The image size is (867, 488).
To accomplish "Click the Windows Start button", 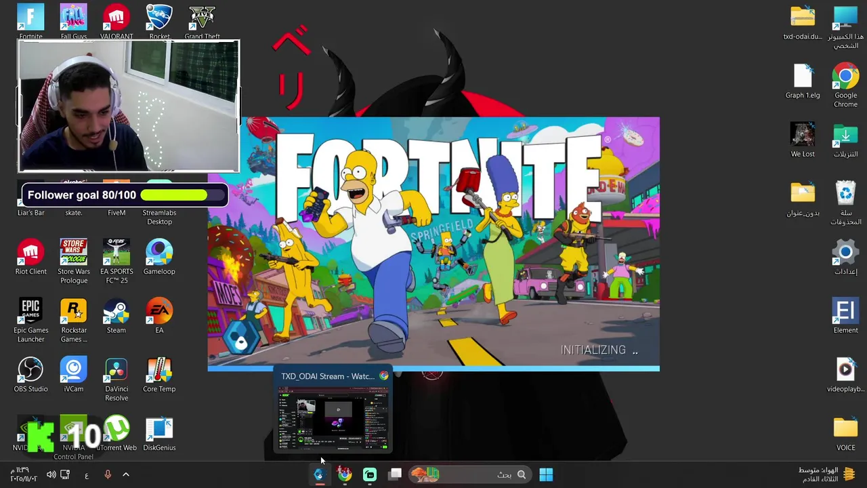I will 546,474.
